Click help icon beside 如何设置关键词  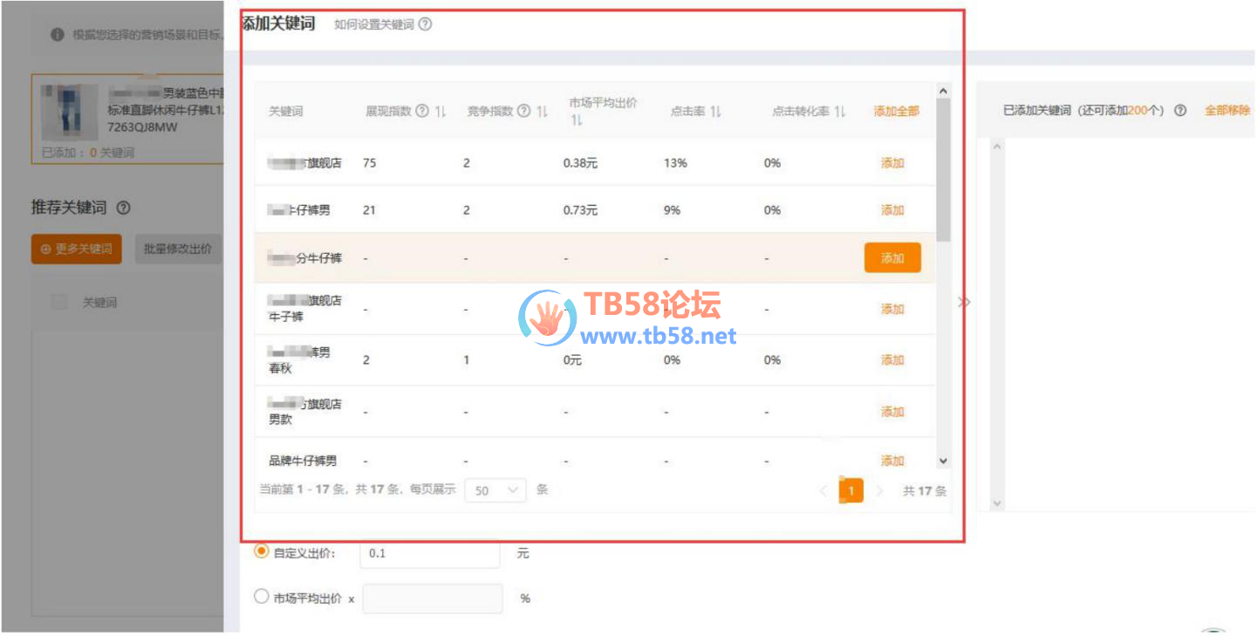click(425, 24)
